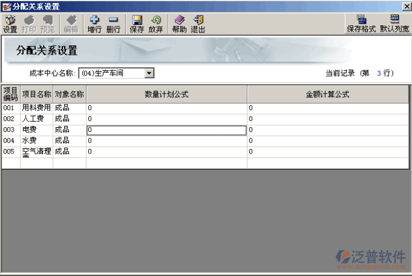Click the 用料费用 item name cell
Viewport: 412px width, 276px height.
[x=36, y=108]
